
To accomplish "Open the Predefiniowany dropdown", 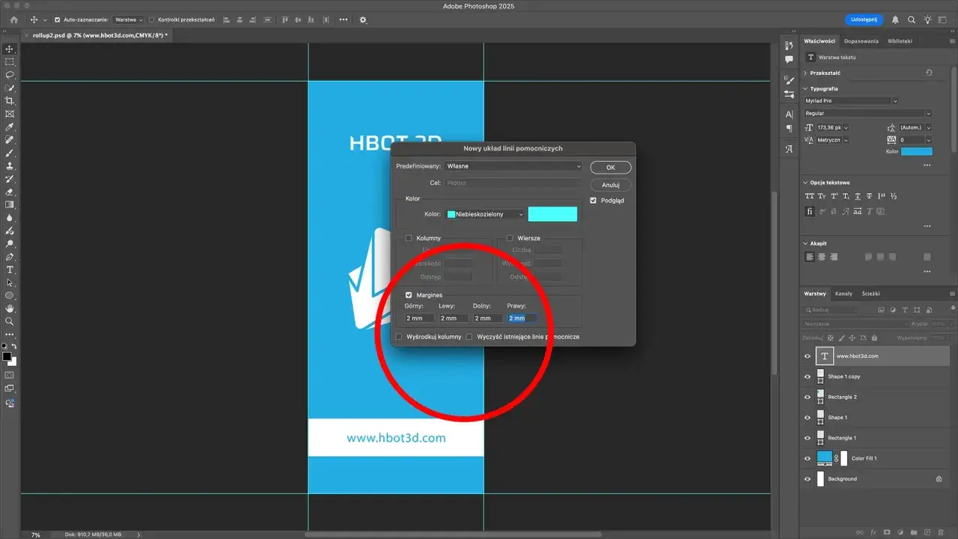I will [513, 165].
